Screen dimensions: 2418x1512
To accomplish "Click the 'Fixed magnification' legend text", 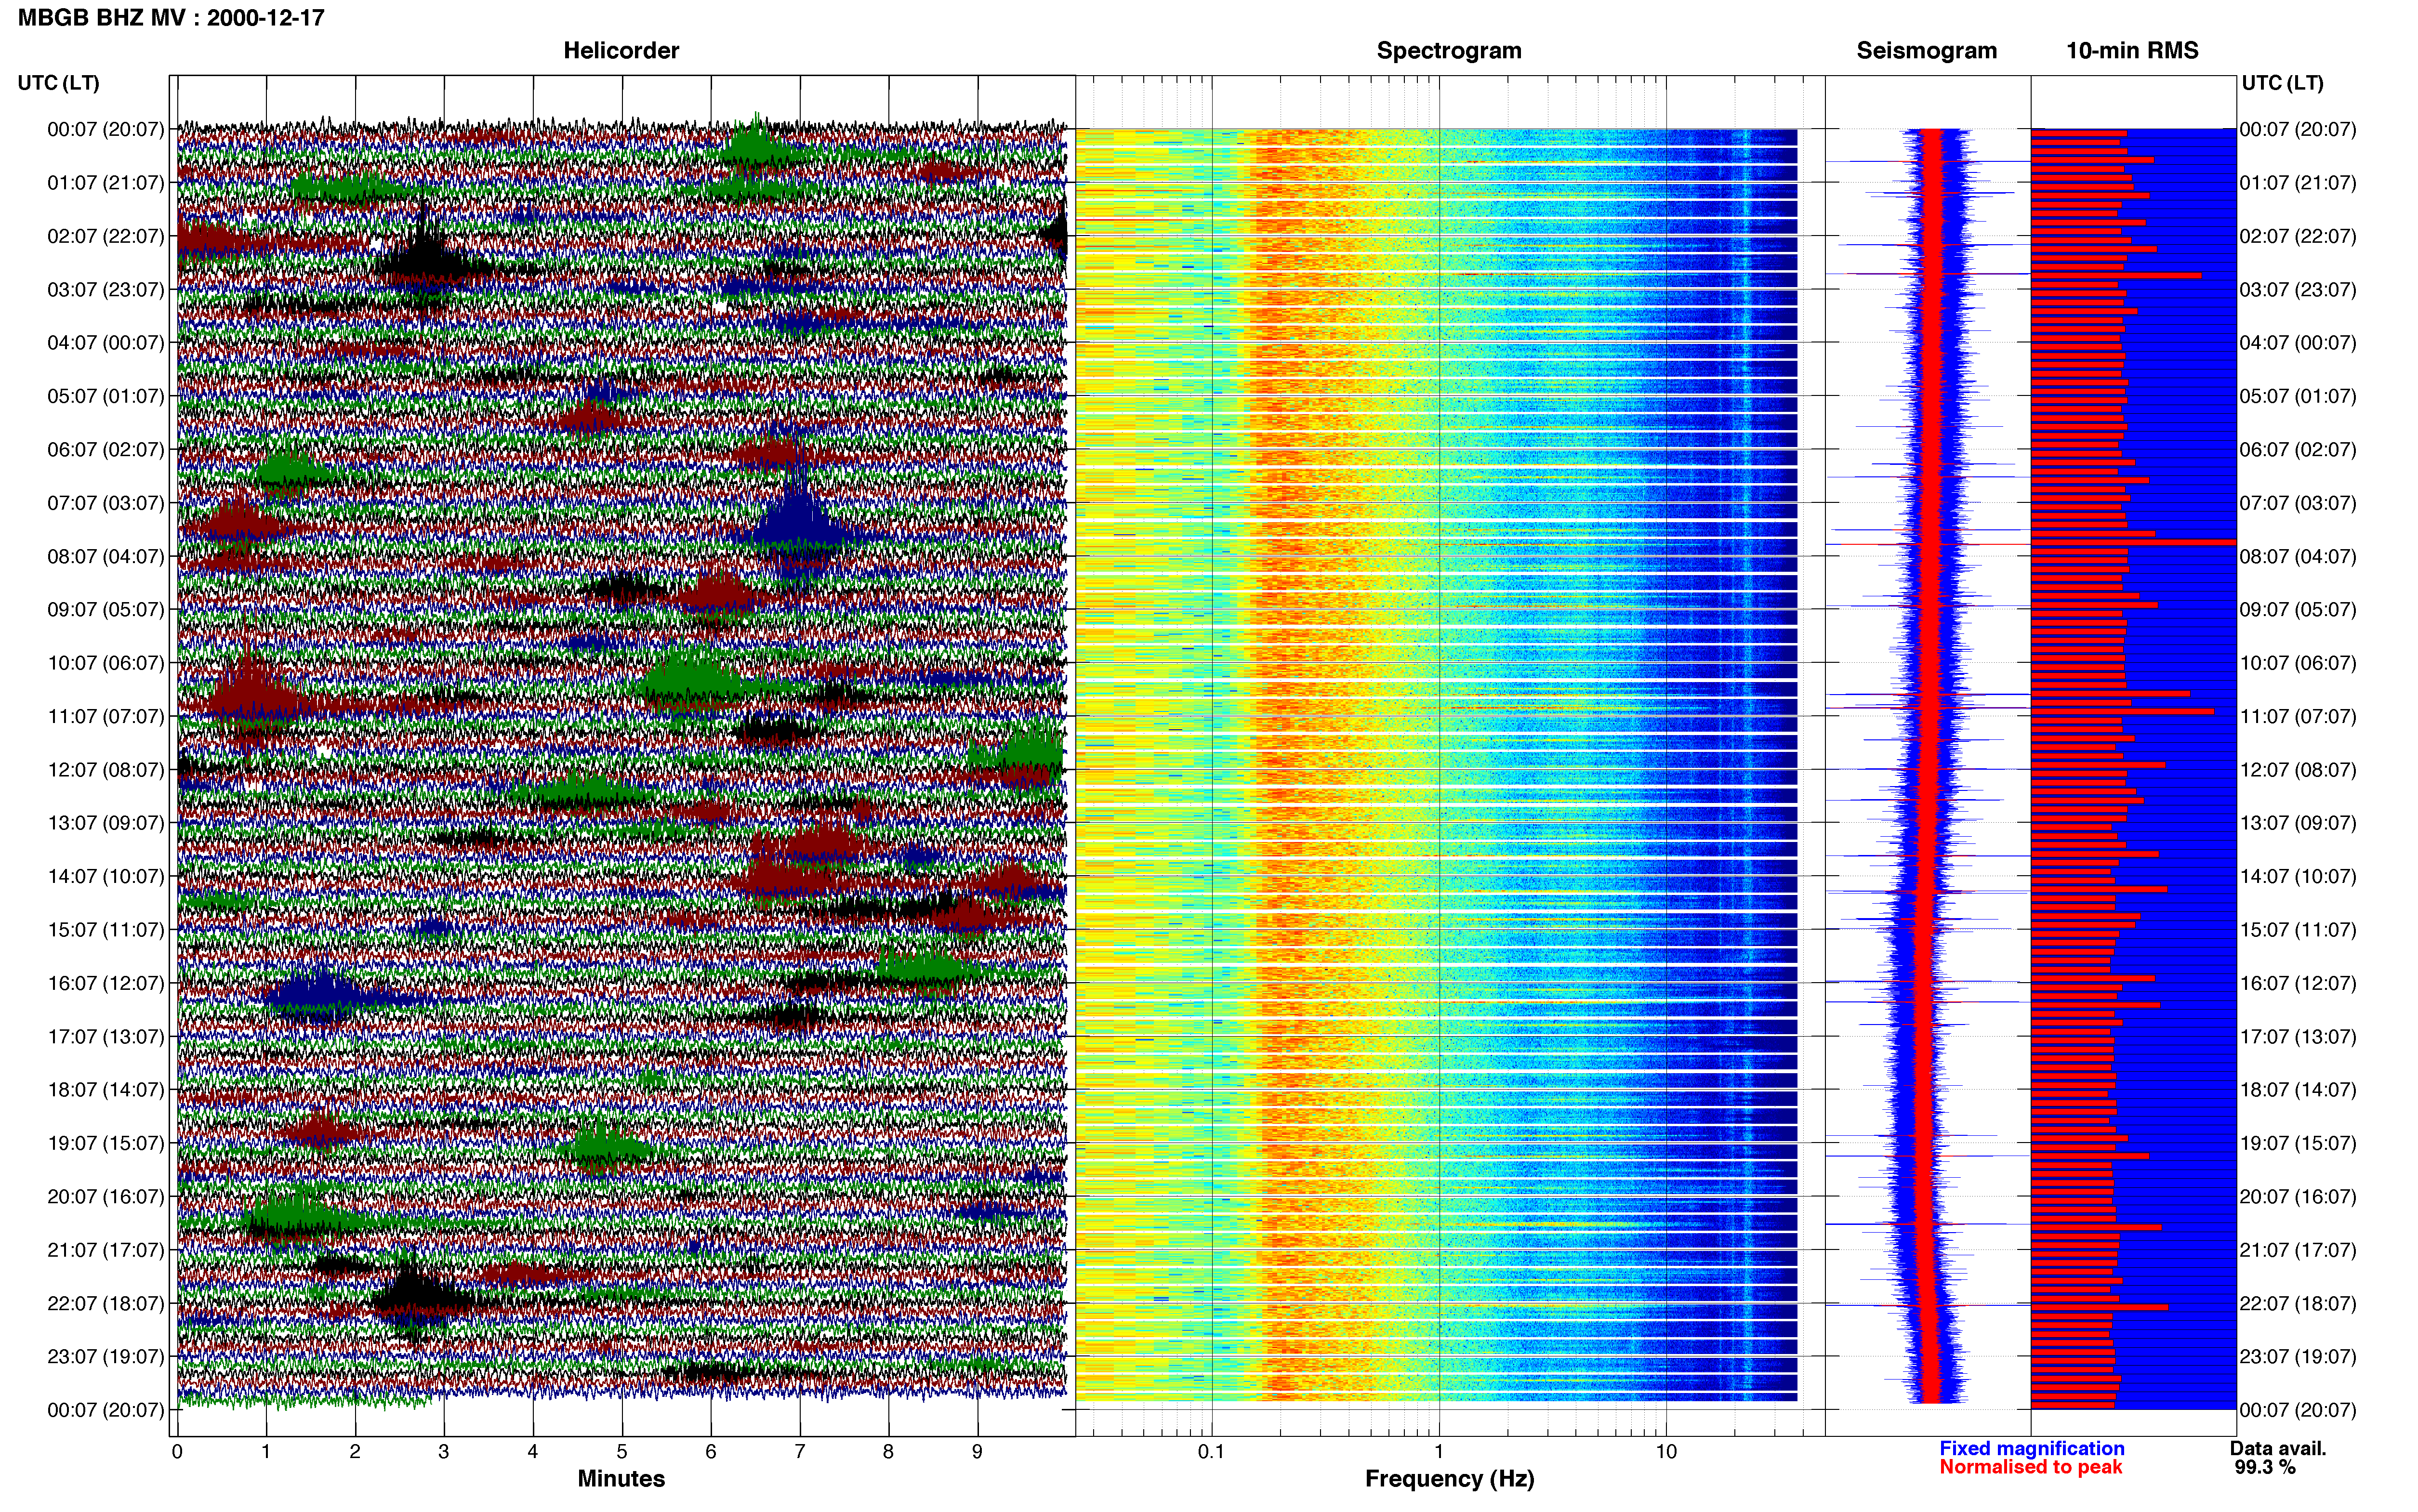I will point(2031,1448).
